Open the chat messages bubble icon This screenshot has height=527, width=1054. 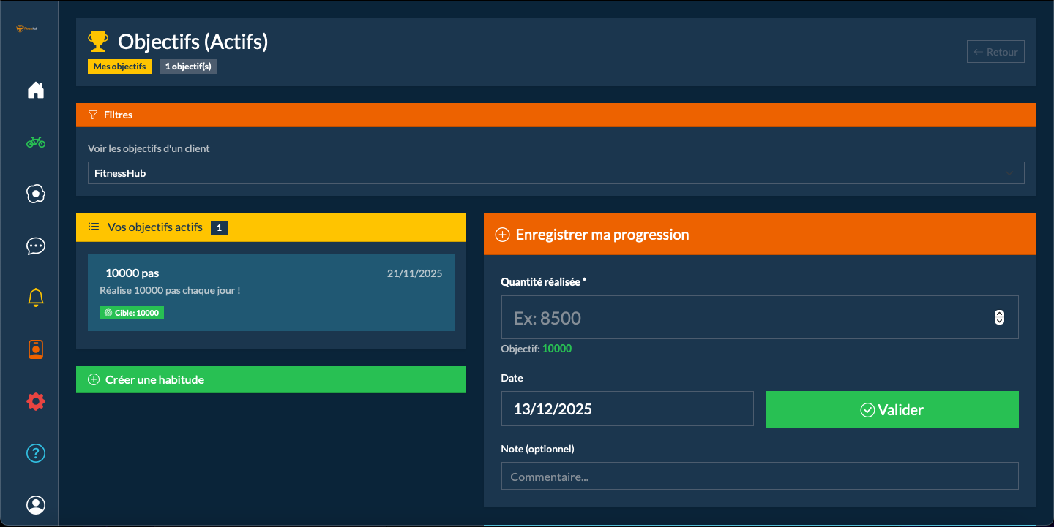tap(35, 246)
